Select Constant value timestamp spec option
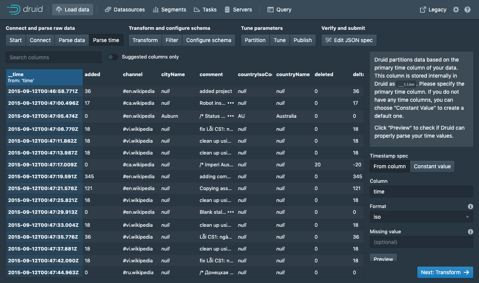This screenshot has height=283, width=479. pos(432,166)
